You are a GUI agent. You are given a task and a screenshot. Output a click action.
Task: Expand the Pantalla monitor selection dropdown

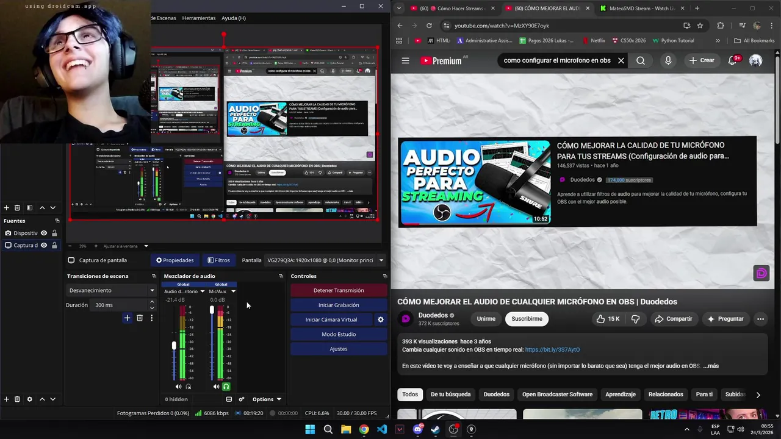click(326, 260)
